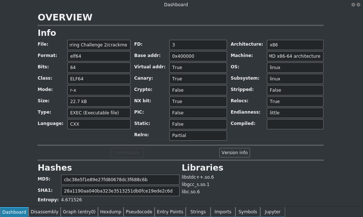The image size is (363, 217).
Task: Click the Machine field with x86-64 architecture
Action: (295, 56)
